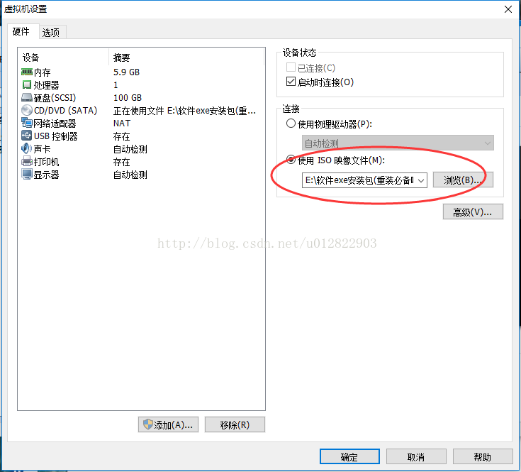Select the memory (内存) device icon
The height and width of the screenshot is (472, 521).
(x=27, y=72)
